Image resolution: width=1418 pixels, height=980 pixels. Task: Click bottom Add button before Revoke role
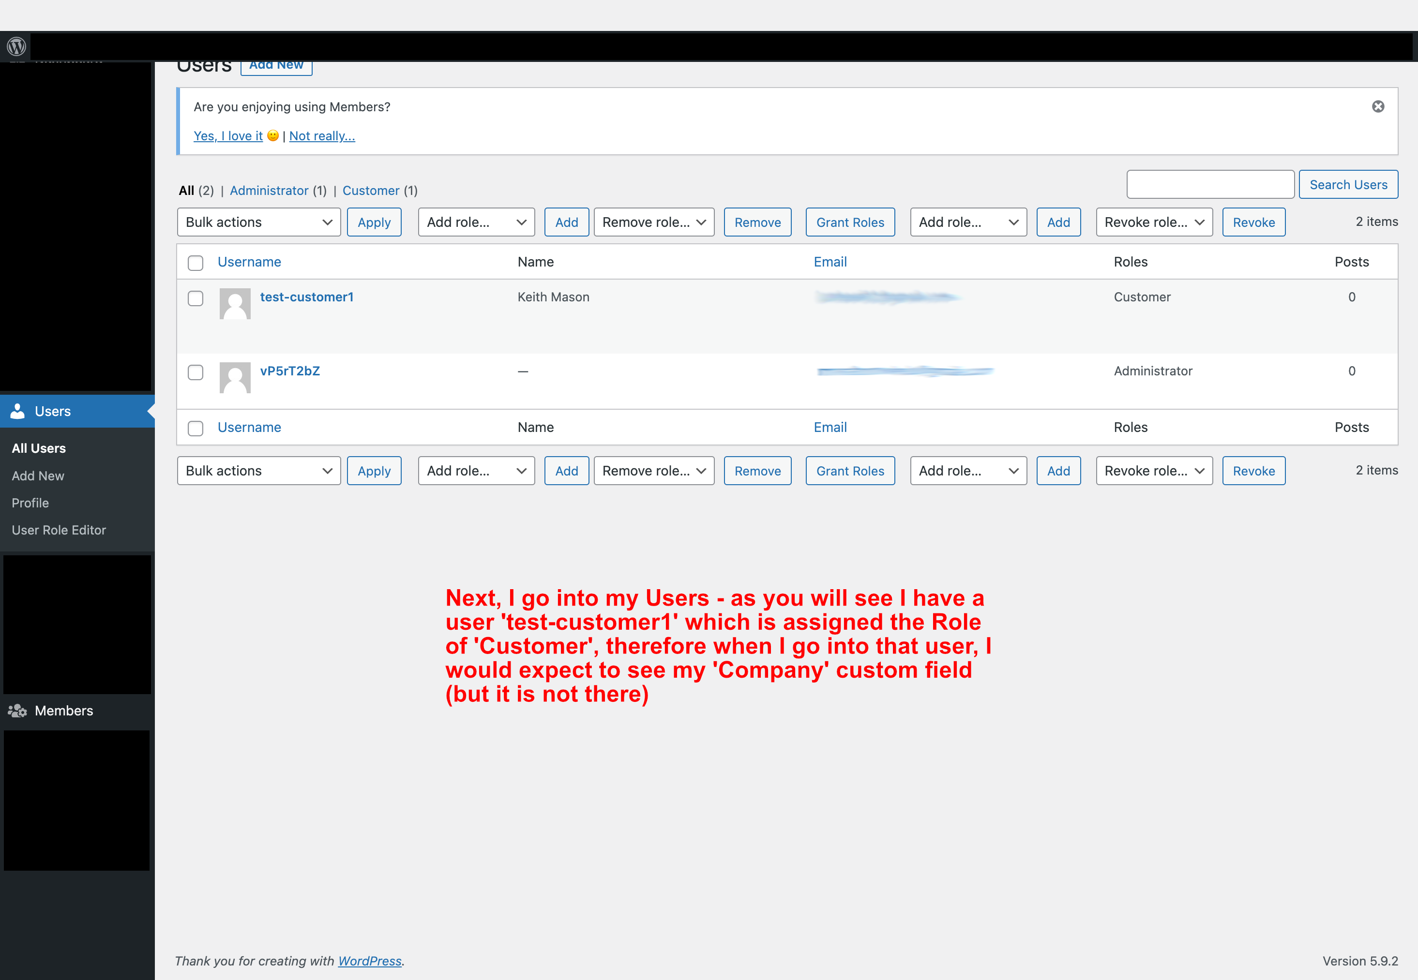pos(1058,471)
